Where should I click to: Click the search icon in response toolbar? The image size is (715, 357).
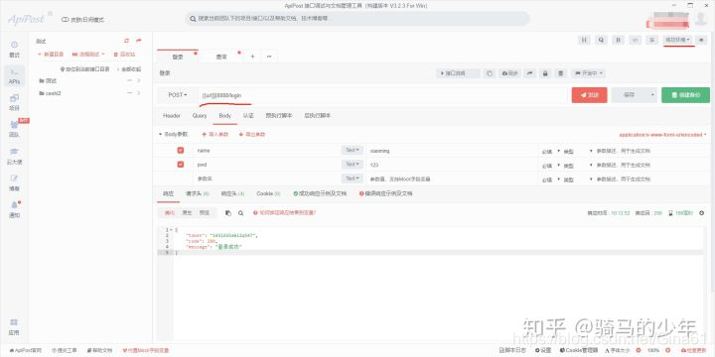pos(240,212)
